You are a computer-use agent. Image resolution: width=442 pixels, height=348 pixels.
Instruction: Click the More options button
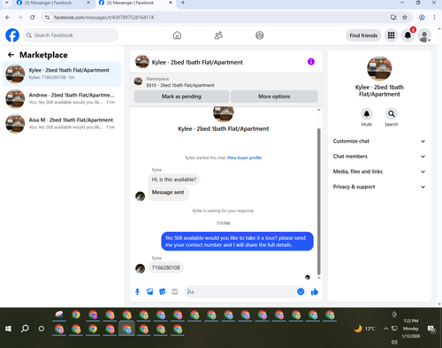point(274,97)
